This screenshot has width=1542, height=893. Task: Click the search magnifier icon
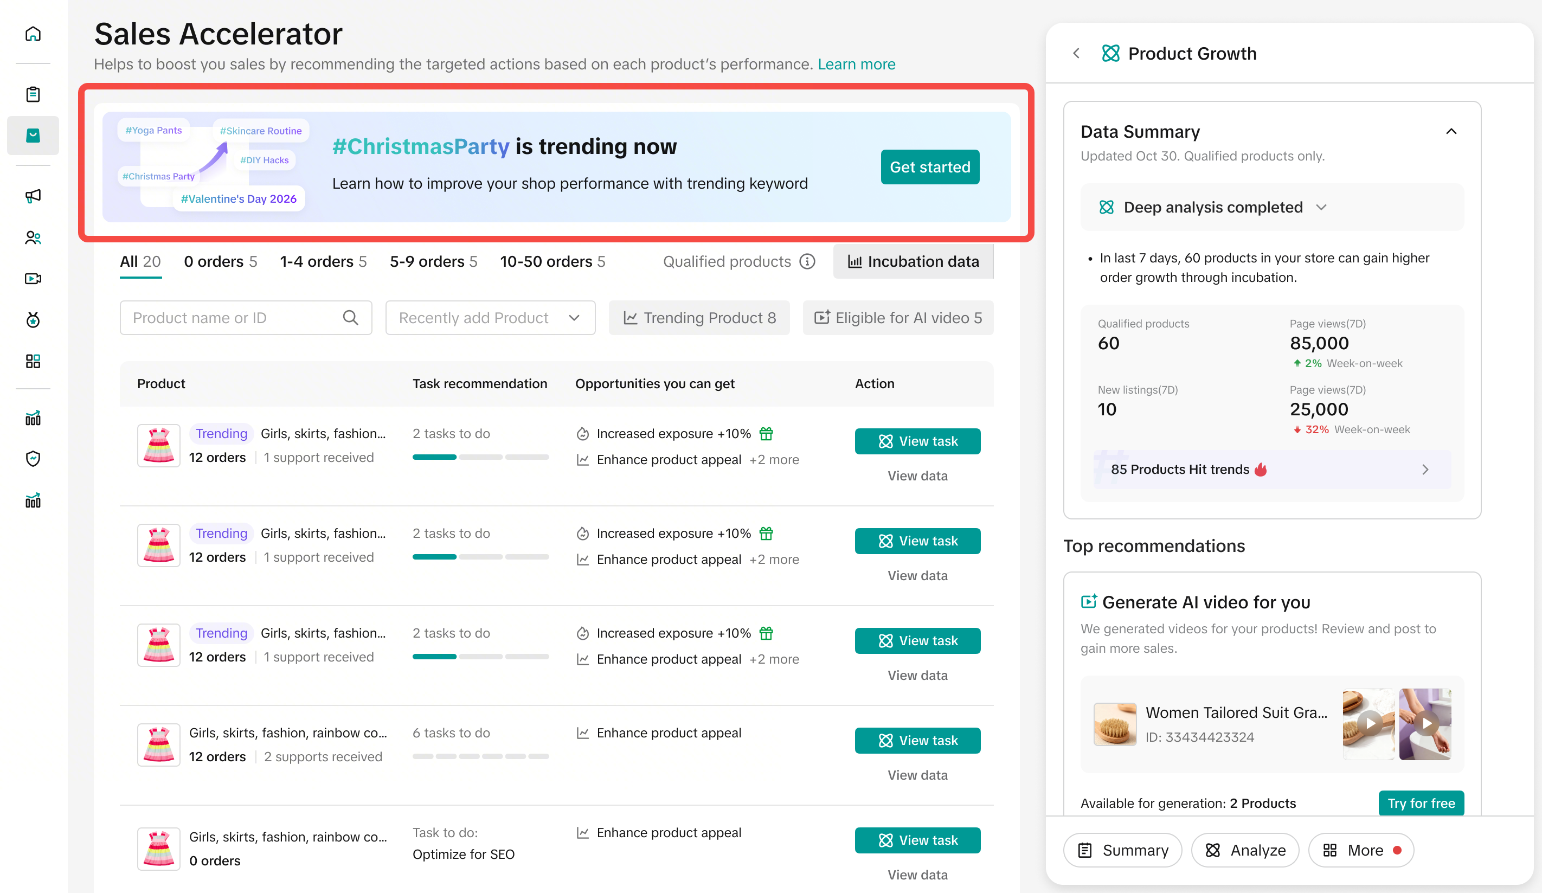350,318
